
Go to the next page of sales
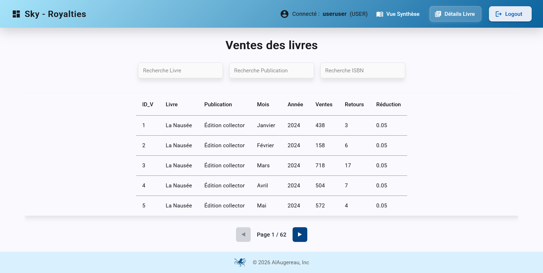(300, 235)
